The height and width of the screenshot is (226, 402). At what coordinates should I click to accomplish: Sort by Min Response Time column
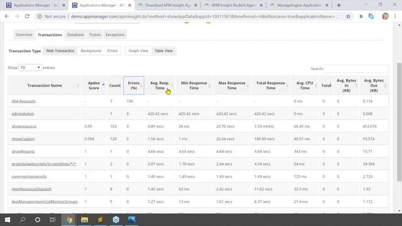pos(194,85)
